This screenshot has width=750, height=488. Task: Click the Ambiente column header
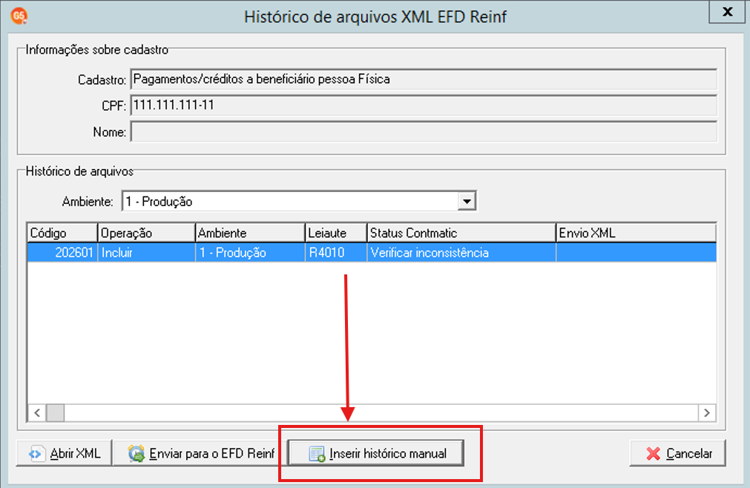point(250,233)
